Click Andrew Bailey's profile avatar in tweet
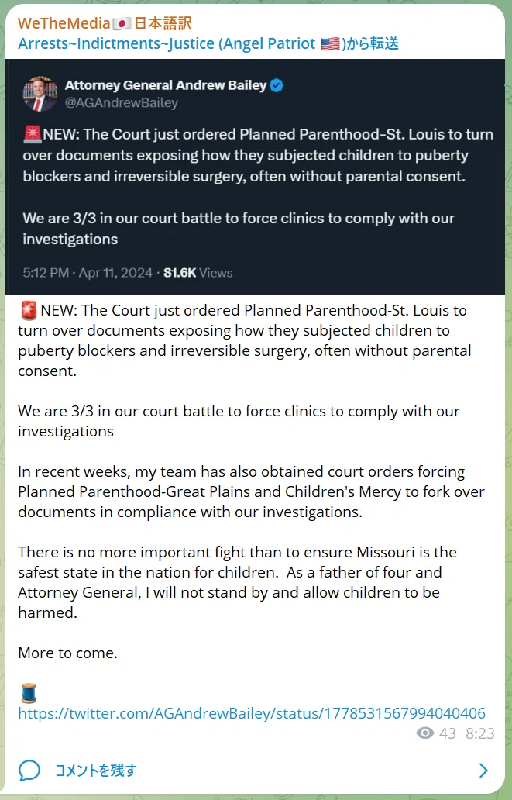 pyautogui.click(x=40, y=94)
